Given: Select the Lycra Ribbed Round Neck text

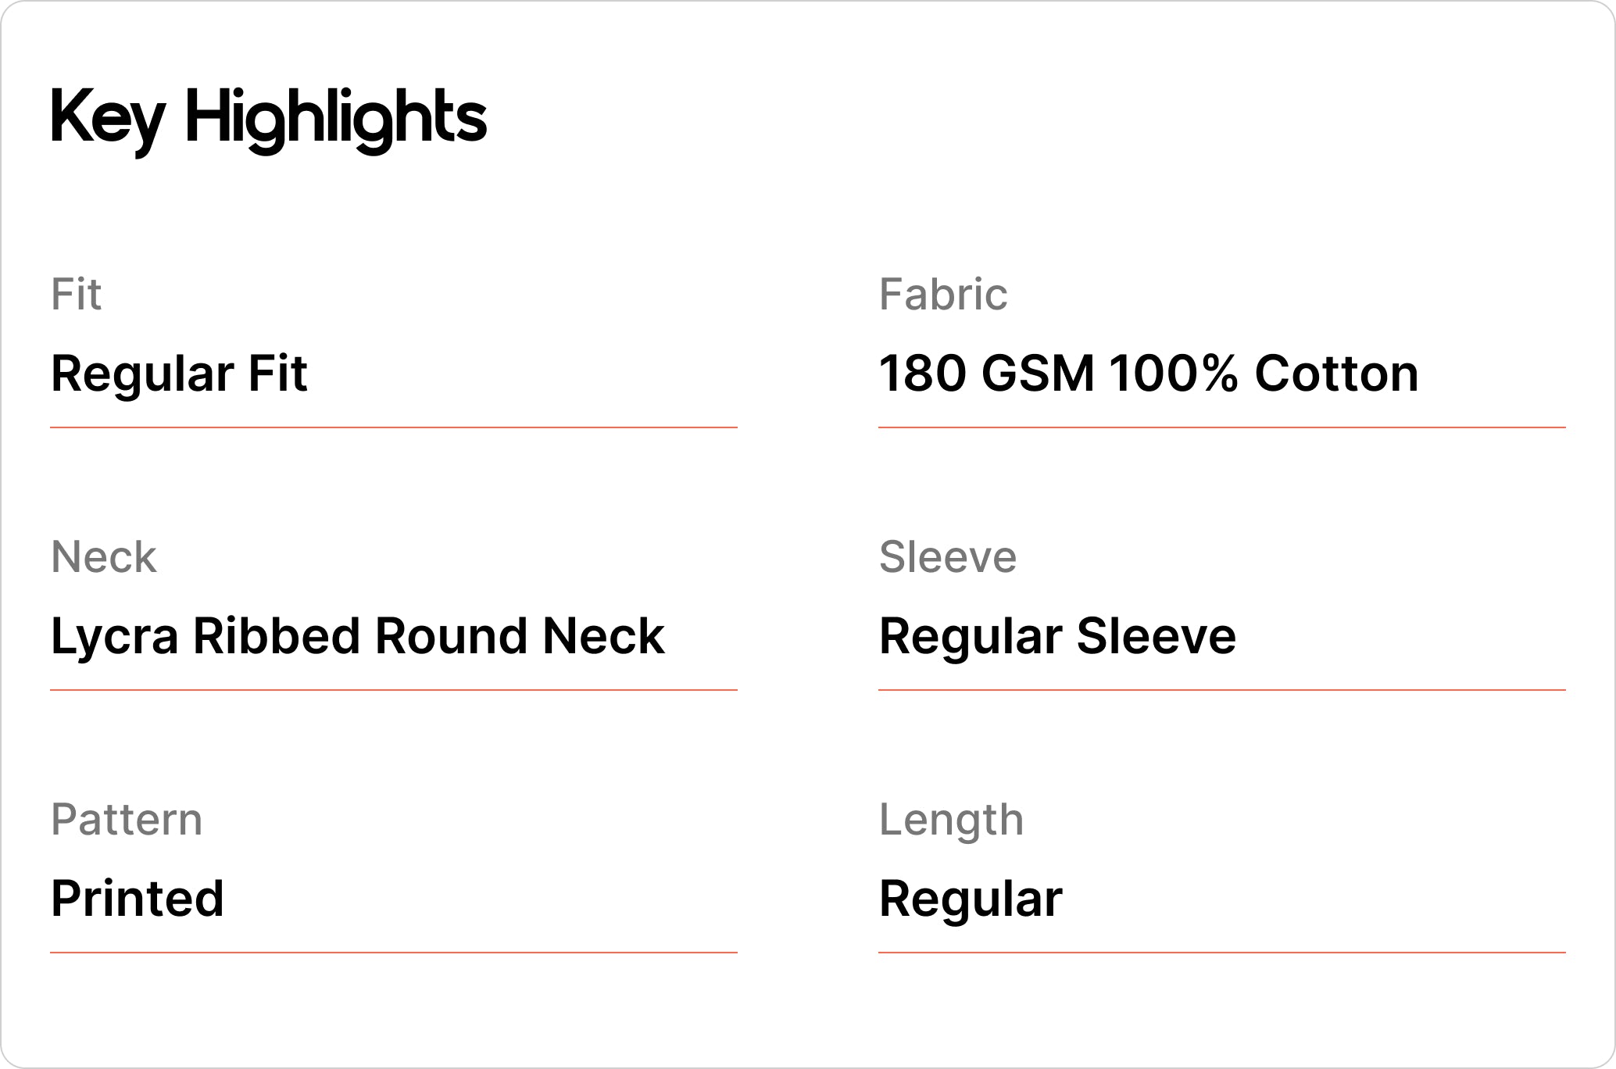Looking at the screenshot, I should click(357, 635).
